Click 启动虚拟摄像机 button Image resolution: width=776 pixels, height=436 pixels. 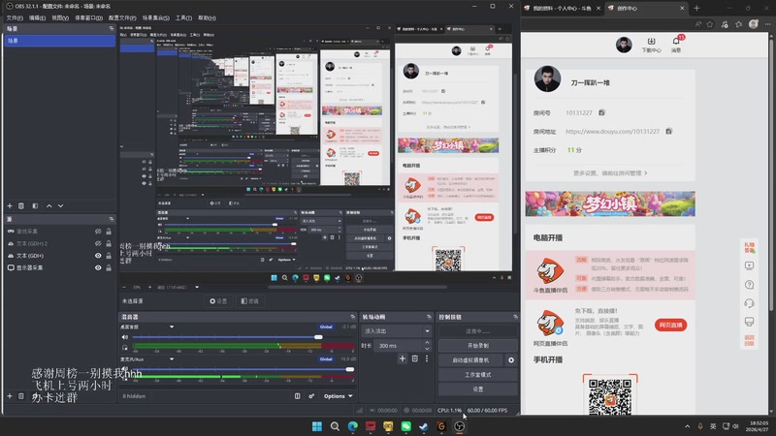point(470,360)
